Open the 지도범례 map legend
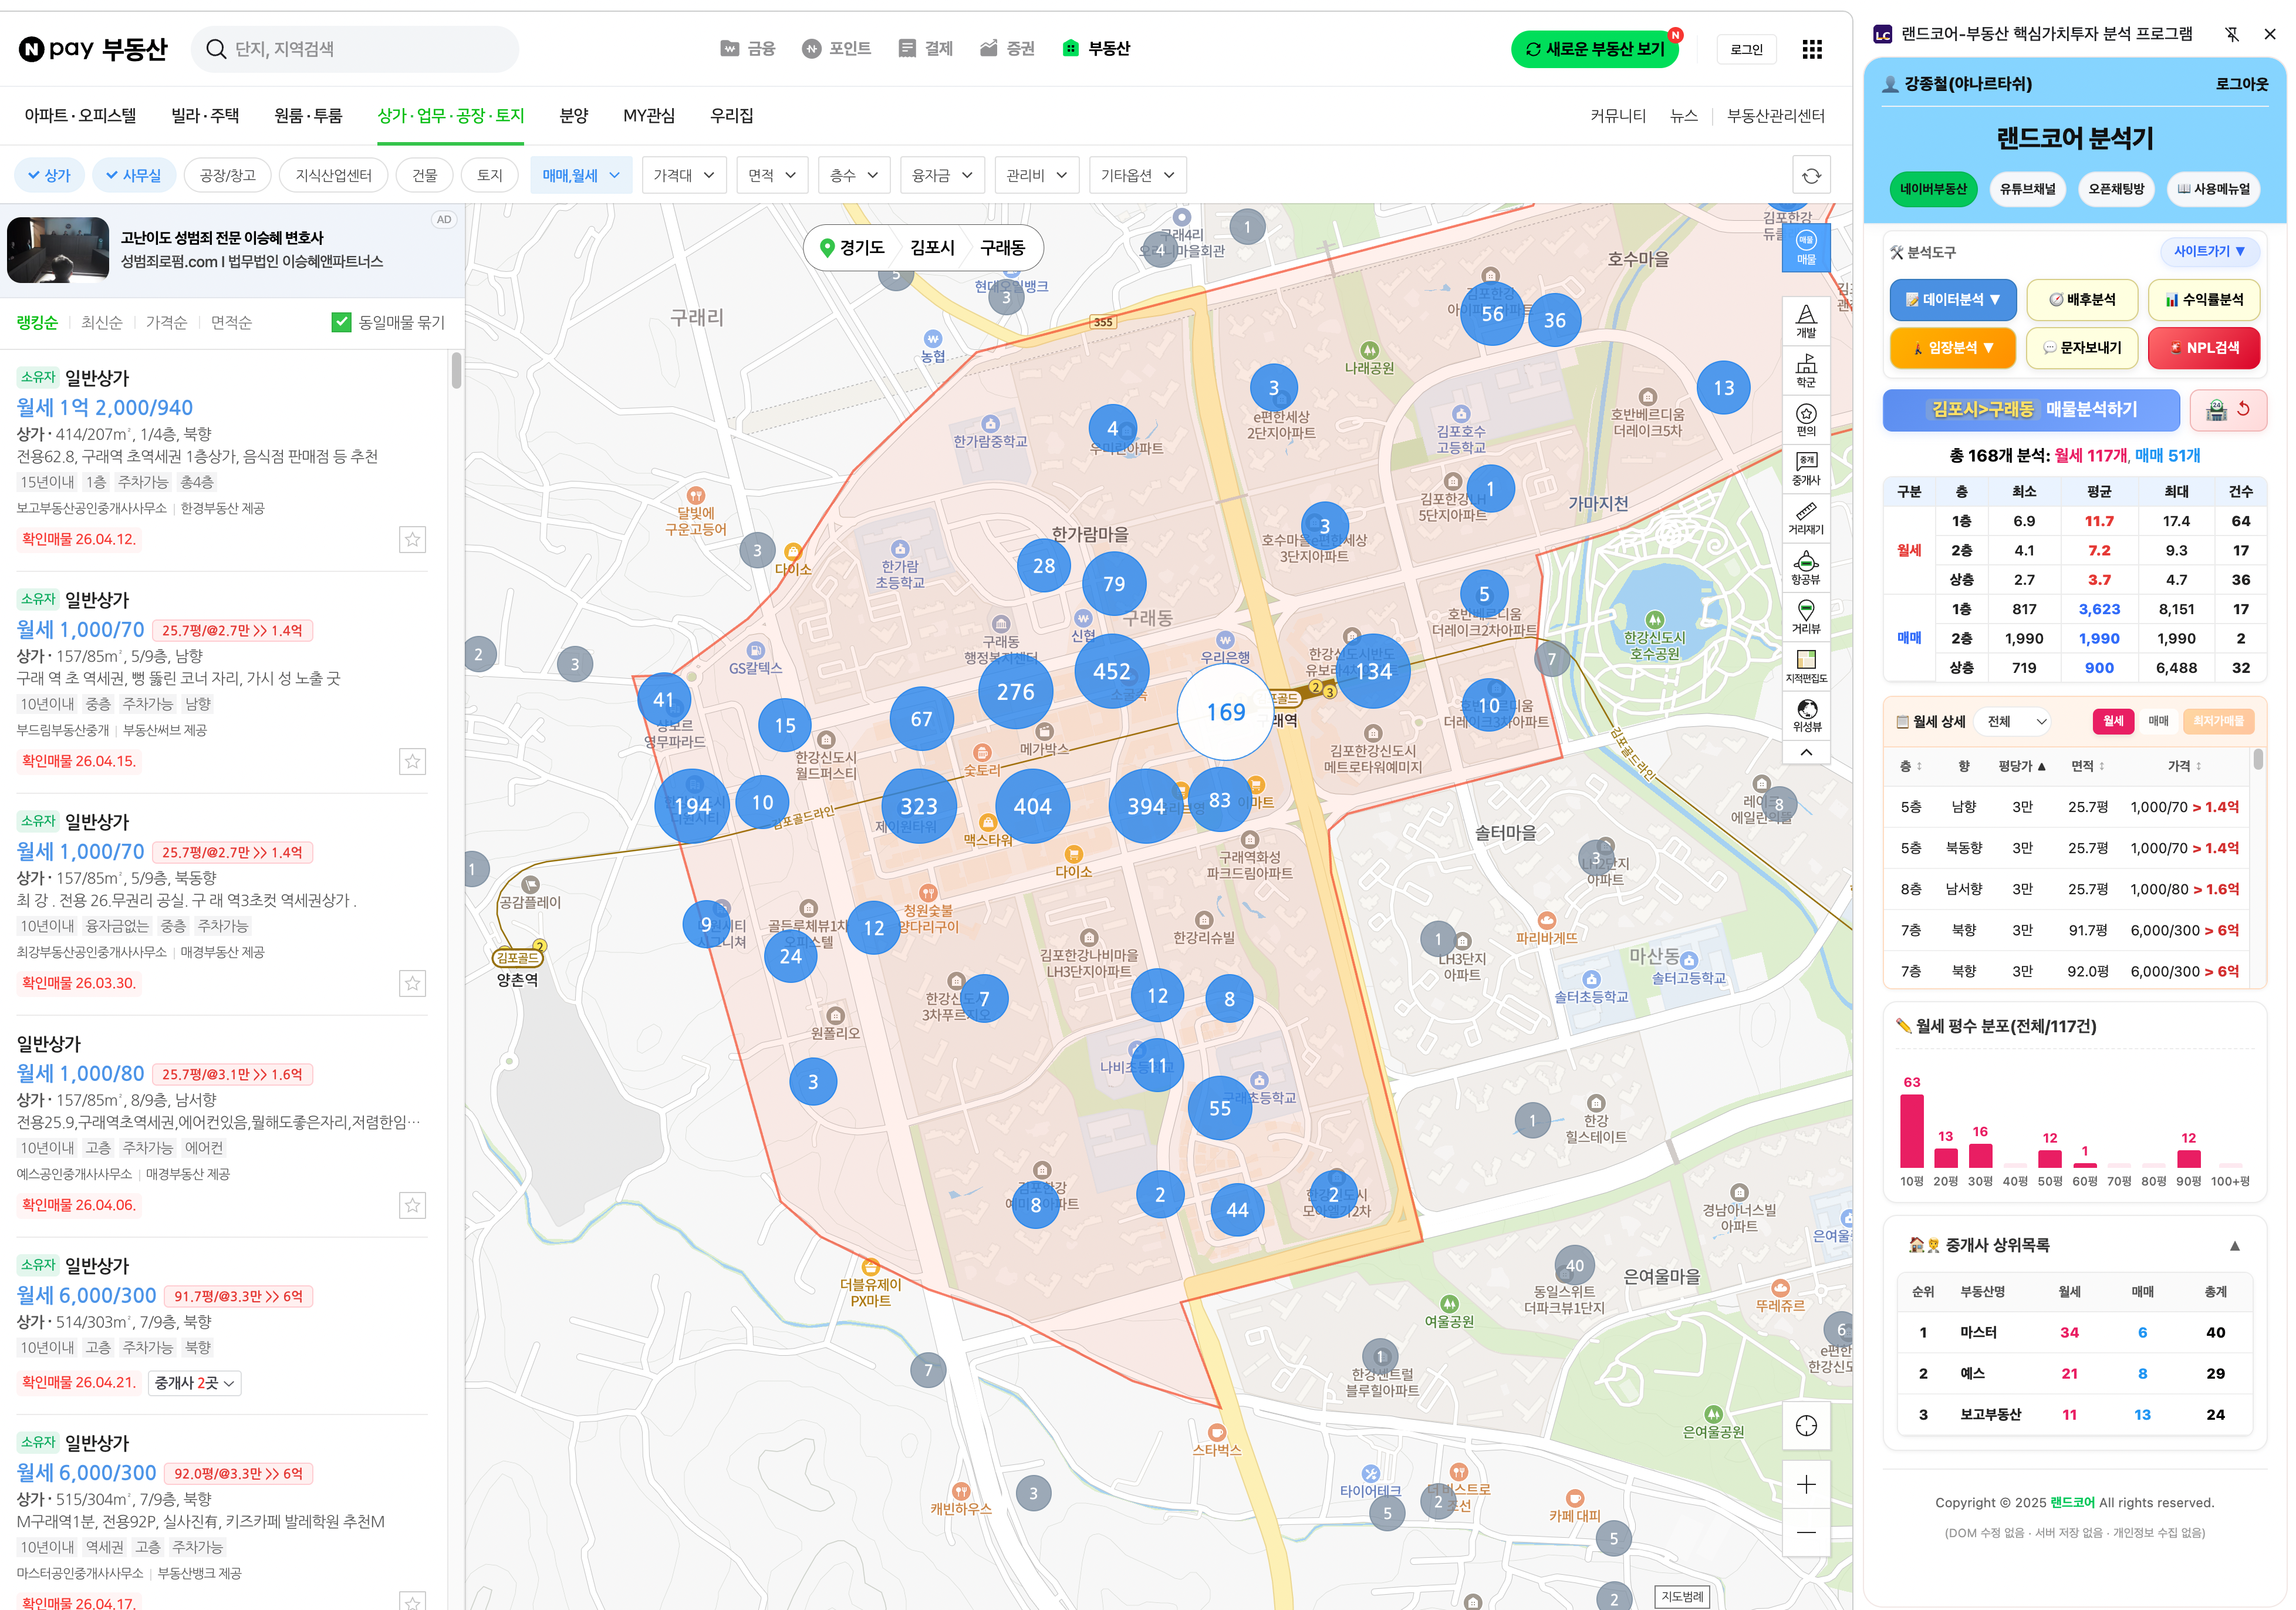Screen dimensions: 2296x1610 pyautogui.click(x=1681, y=1596)
